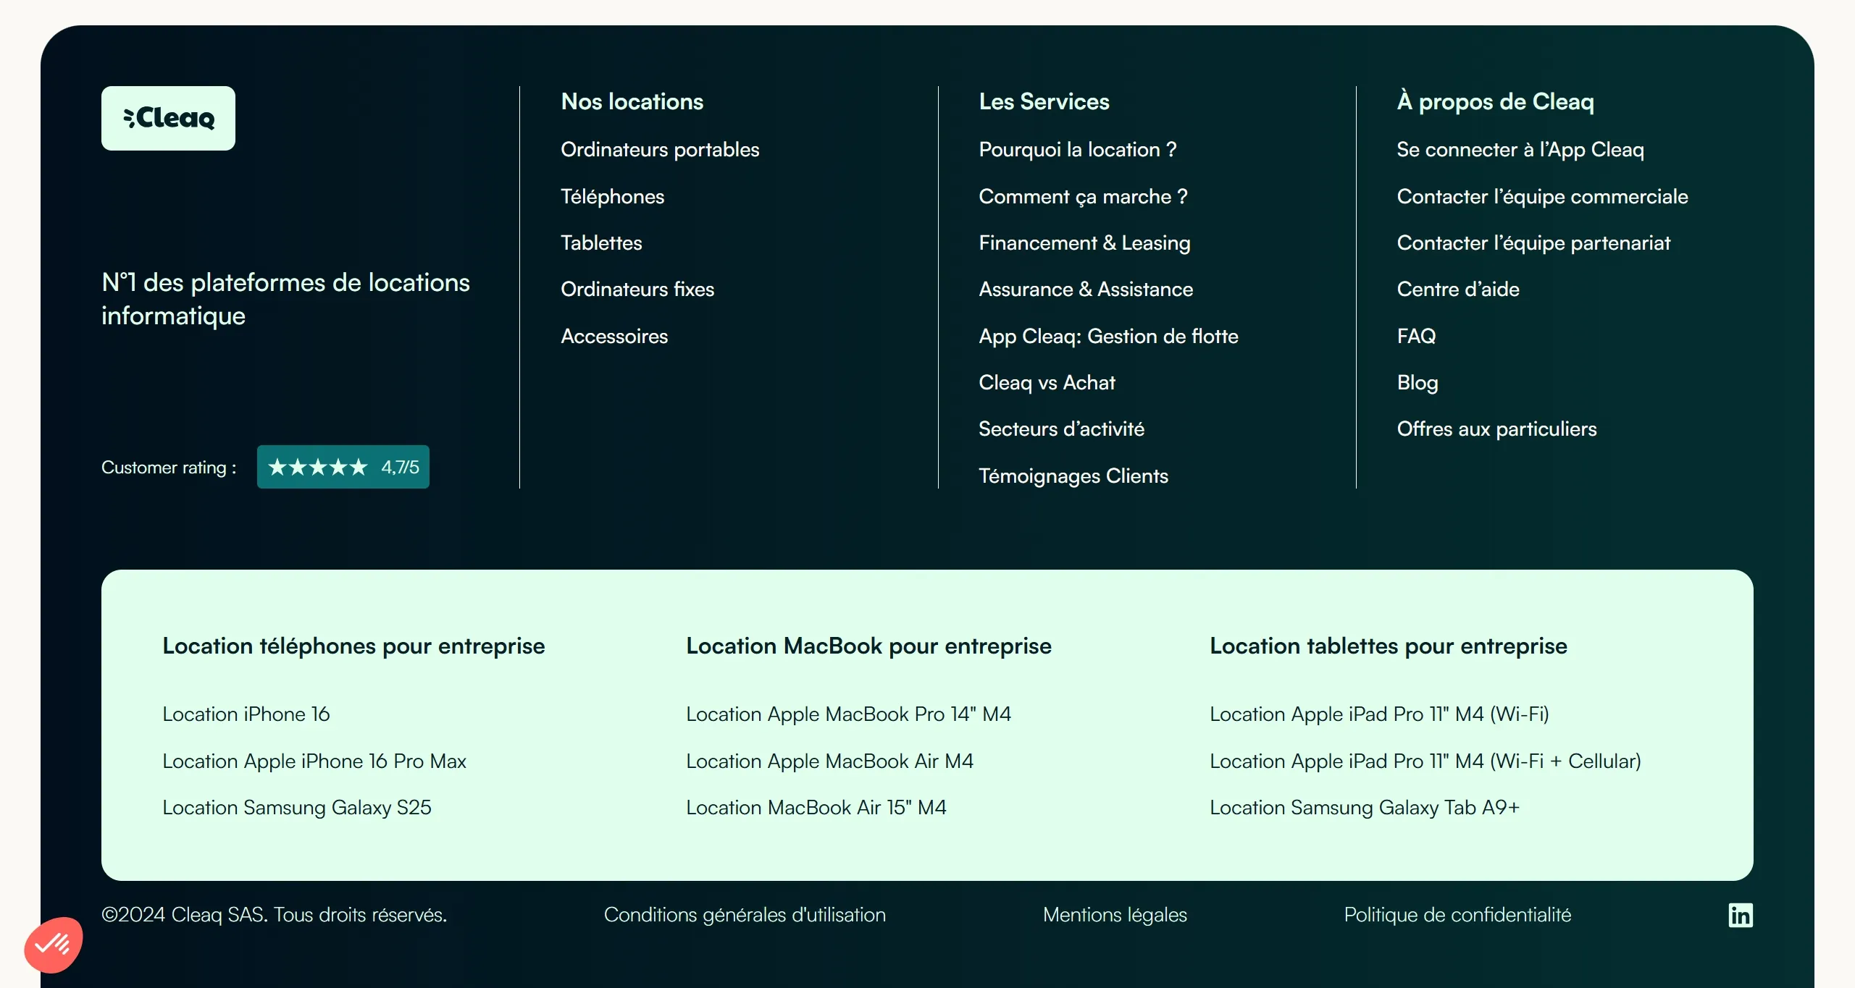Image resolution: width=1855 pixels, height=988 pixels.
Task: Click the 4,7/5 star rating badge
Action: pyautogui.click(x=343, y=467)
